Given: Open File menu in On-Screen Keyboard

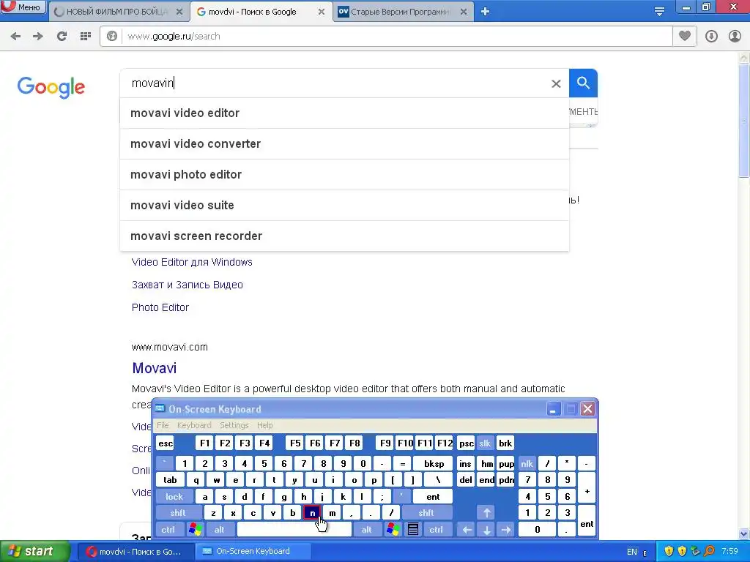Looking at the screenshot, I should 163,425.
